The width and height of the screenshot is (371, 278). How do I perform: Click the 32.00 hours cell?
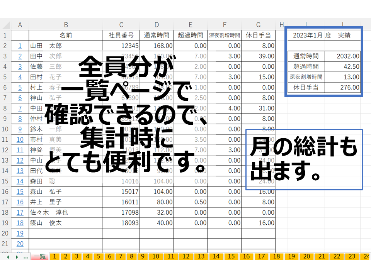pos(157,212)
